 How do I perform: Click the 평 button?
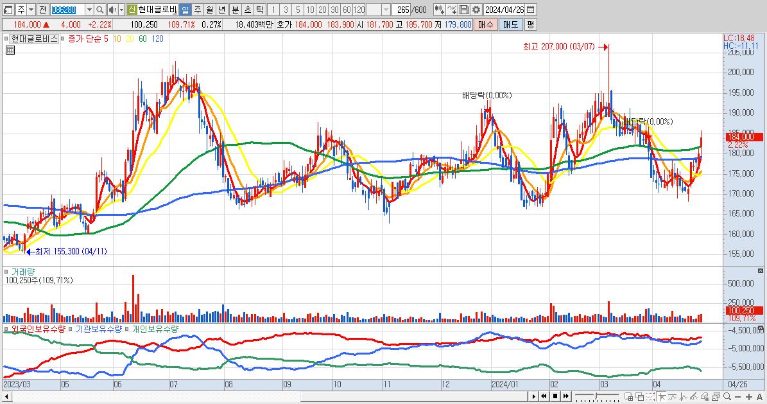531,24
